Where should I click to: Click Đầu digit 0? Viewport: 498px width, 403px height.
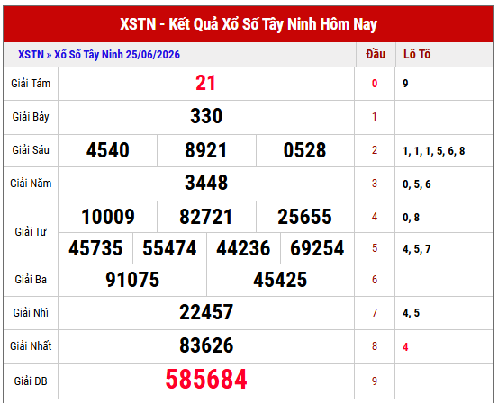click(x=375, y=84)
